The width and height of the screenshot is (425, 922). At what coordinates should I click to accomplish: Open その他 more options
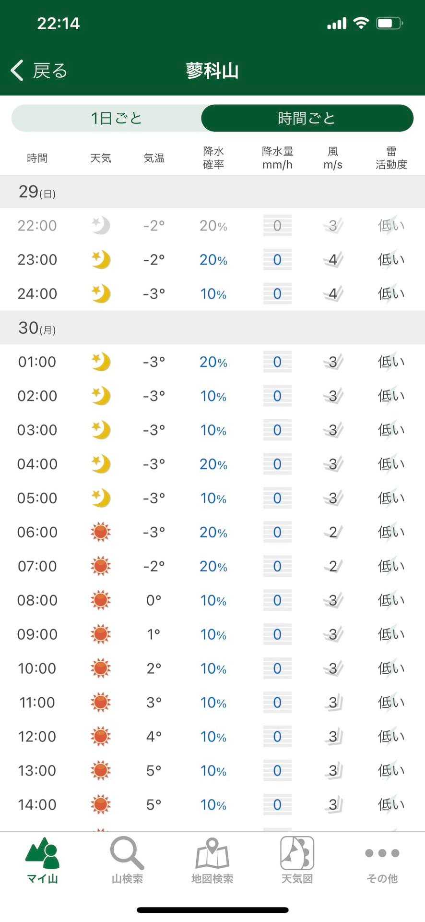[x=382, y=860]
